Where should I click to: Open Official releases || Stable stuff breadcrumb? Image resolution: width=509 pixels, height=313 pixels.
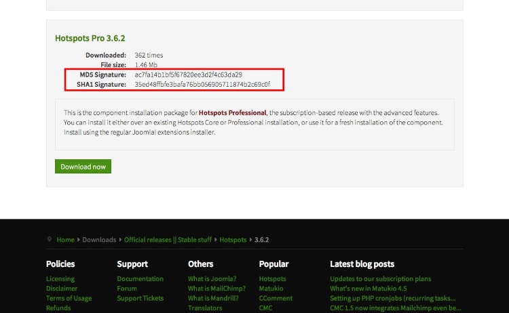[x=168, y=240]
